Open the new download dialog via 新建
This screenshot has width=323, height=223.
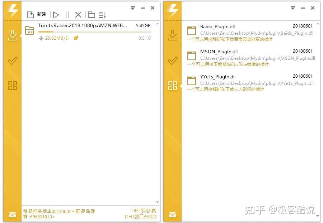[x=37, y=15]
